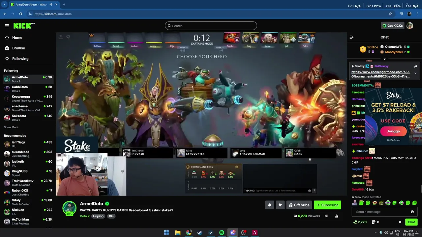Image resolution: width=422 pixels, height=237 pixels.
Task: Hide the pinned message eye icon
Action: (415, 66)
